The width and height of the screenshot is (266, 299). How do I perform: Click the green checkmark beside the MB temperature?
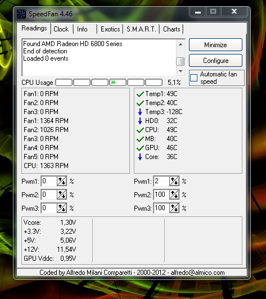click(140, 139)
